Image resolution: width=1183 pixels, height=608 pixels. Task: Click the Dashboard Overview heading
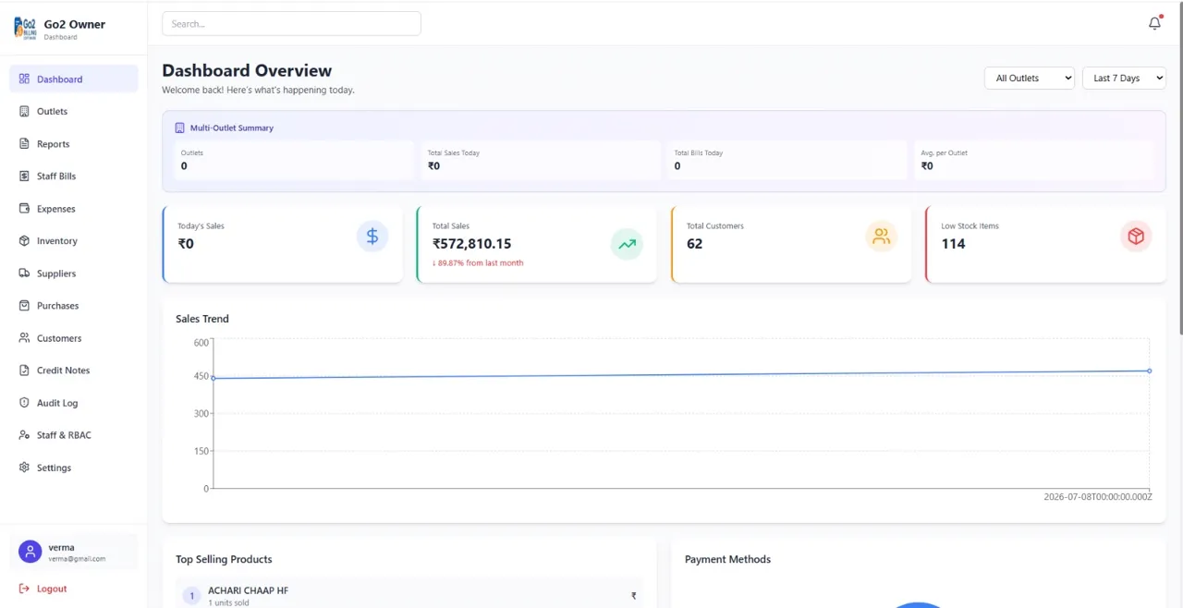tap(247, 70)
